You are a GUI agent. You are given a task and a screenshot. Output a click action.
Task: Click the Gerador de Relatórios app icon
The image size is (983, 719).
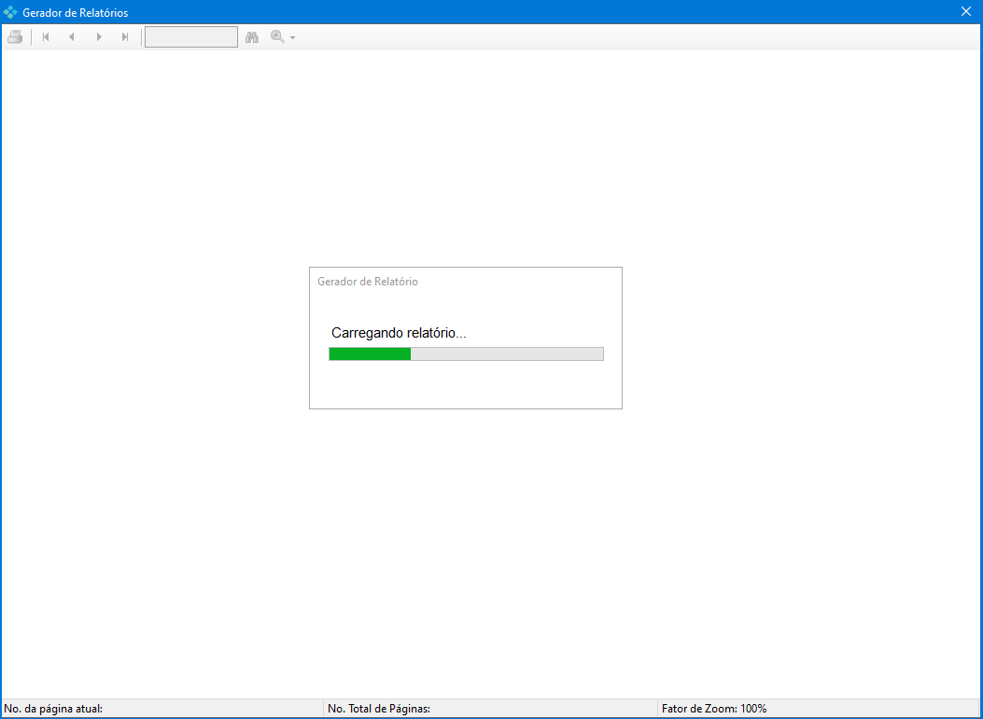click(x=10, y=12)
